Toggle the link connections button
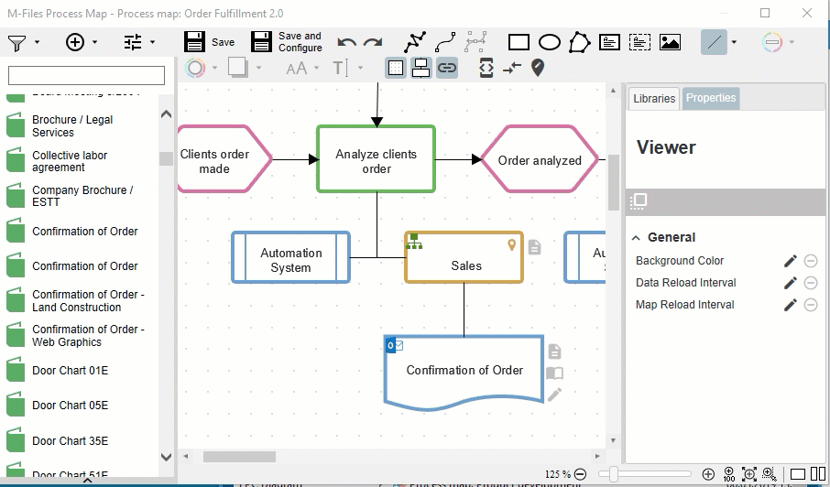Image resolution: width=830 pixels, height=487 pixels. click(447, 68)
